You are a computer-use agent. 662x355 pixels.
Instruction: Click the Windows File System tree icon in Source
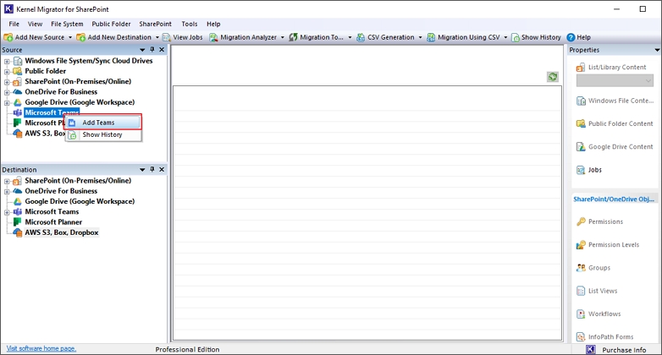[18, 61]
